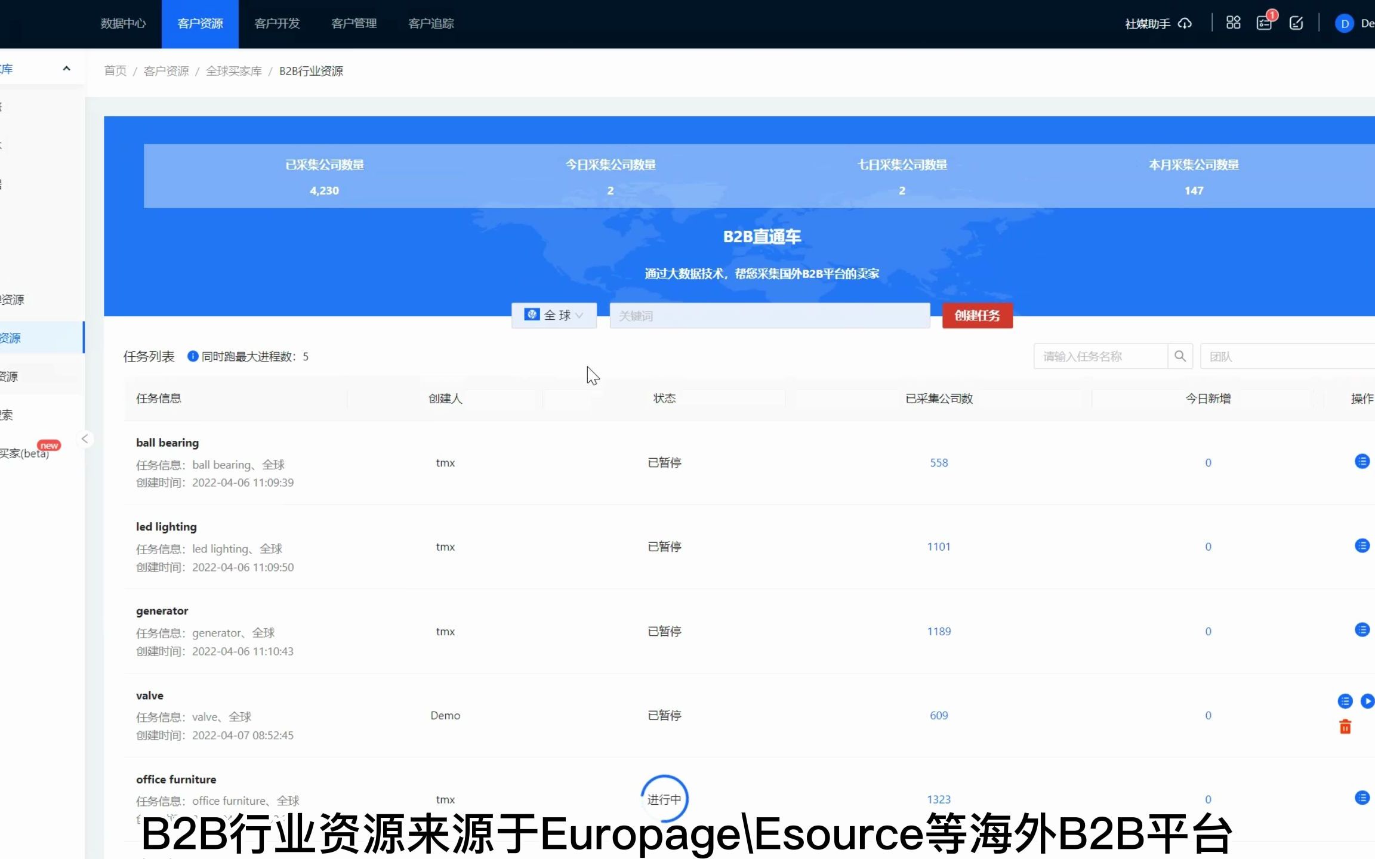Open collected count 558 for ball bearing
Screen dimensions: 1375x859
click(x=939, y=462)
